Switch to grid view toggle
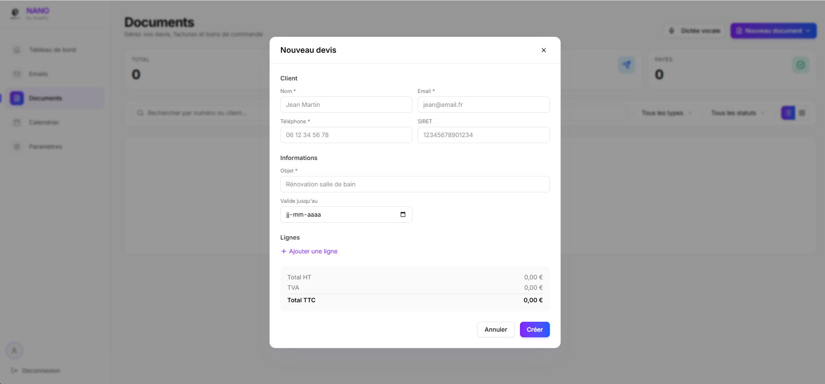The height and width of the screenshot is (384, 825). coord(802,113)
